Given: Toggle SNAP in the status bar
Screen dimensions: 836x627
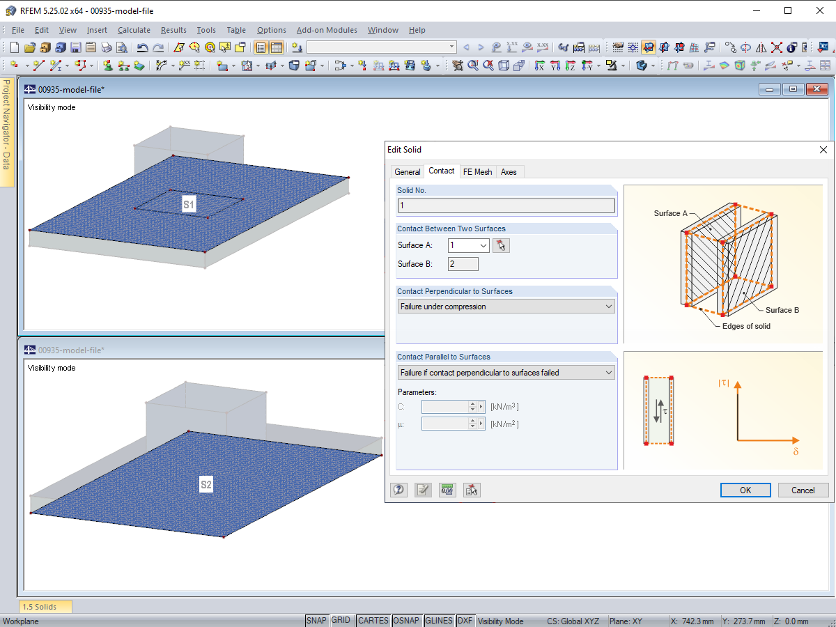Looking at the screenshot, I should click(x=316, y=621).
